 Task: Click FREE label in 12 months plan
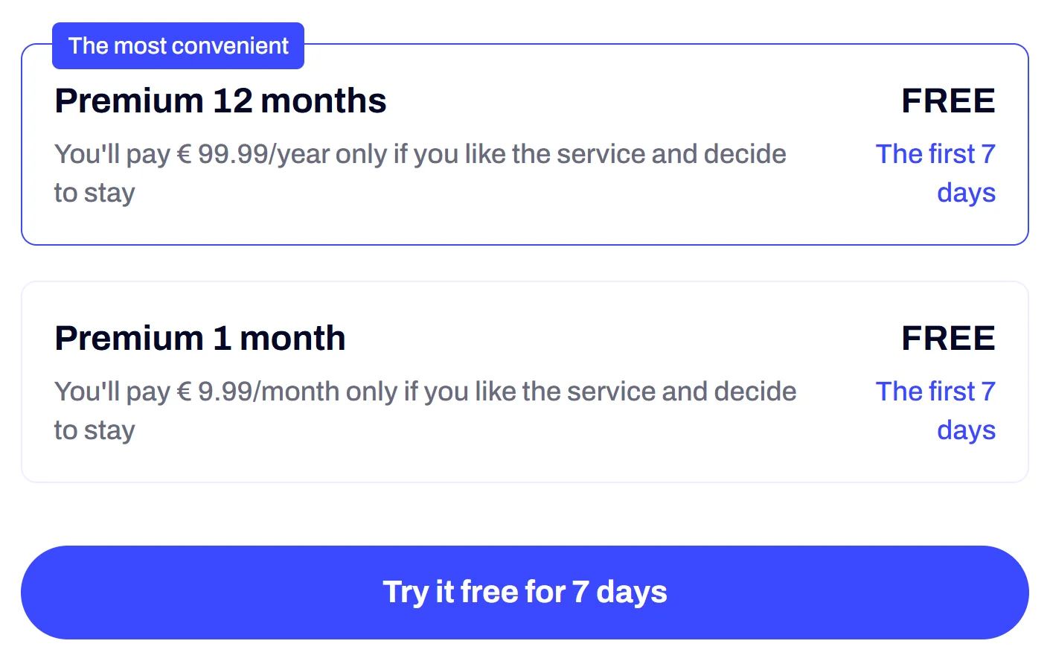pyautogui.click(x=947, y=100)
